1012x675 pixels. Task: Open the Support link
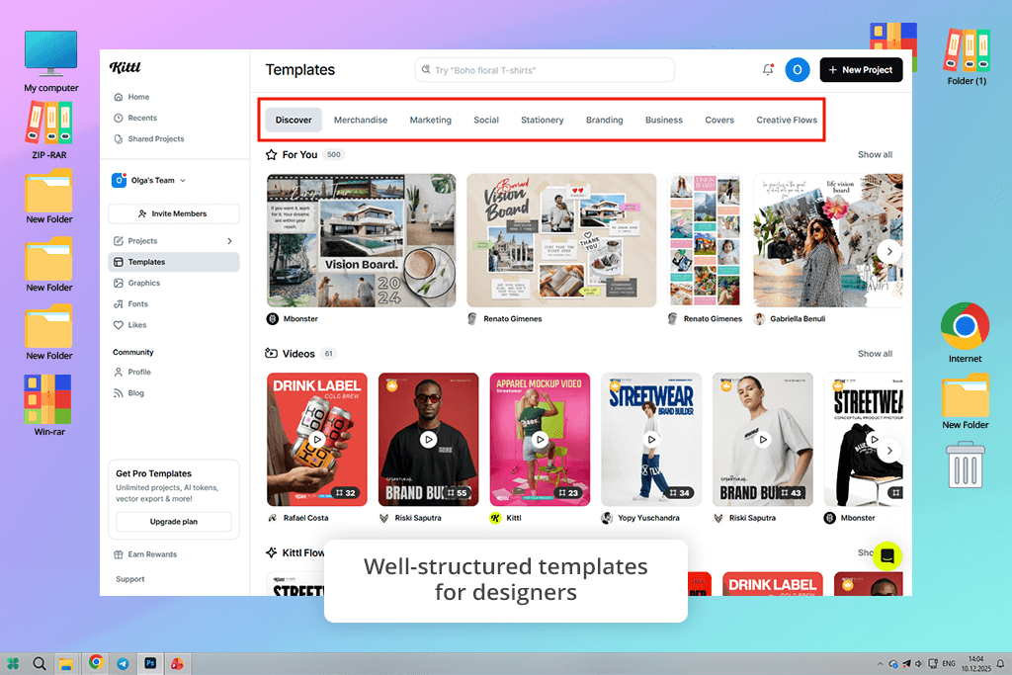point(129,579)
